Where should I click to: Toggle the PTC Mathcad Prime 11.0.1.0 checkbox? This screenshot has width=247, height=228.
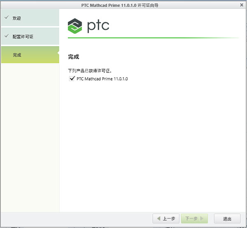click(72, 78)
